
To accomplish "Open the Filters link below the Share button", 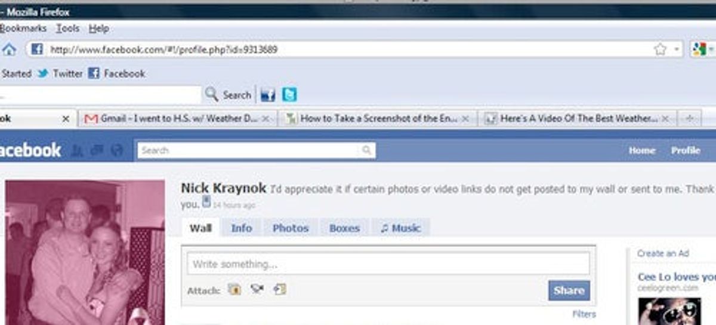I will [x=584, y=314].
